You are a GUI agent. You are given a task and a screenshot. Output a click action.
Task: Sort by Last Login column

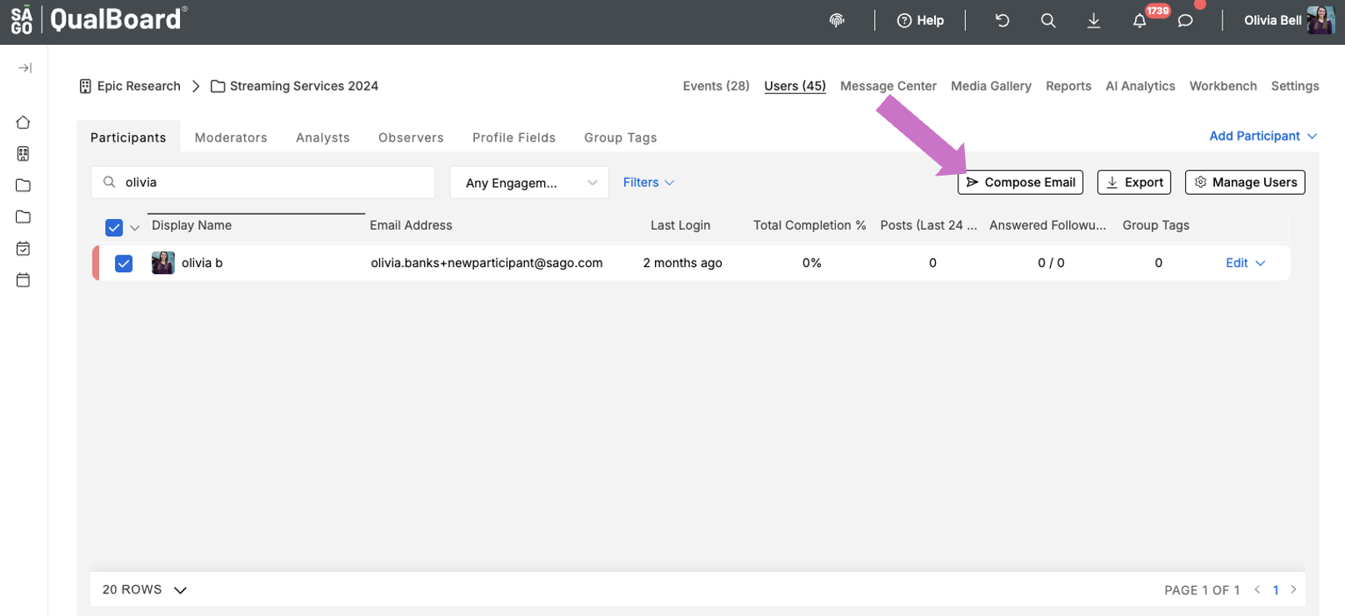pos(680,226)
